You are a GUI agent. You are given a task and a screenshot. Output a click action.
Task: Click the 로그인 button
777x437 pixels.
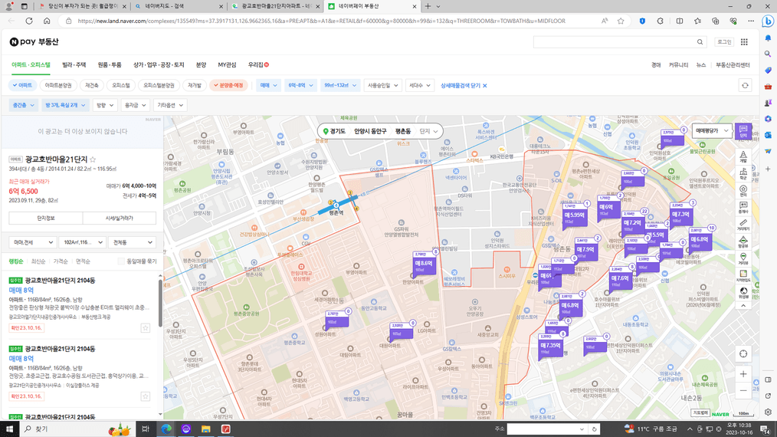724,42
